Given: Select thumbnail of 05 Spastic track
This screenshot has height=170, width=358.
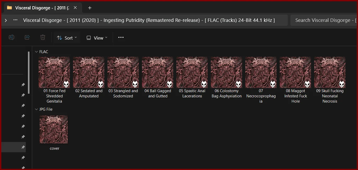Looking at the screenshot, I should [192, 72].
